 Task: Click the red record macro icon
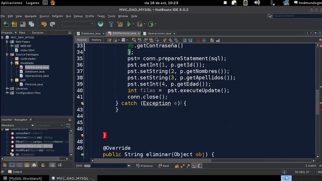point(198,40)
